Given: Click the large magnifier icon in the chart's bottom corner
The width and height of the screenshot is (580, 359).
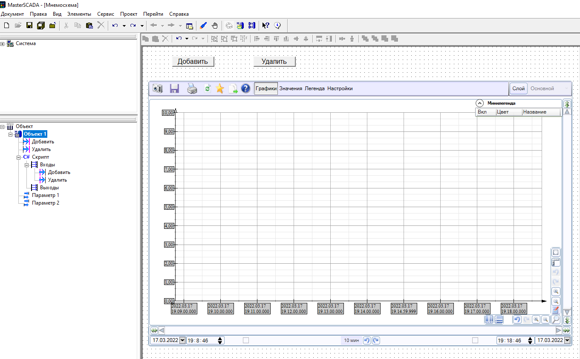Looking at the screenshot, I should (556, 319).
